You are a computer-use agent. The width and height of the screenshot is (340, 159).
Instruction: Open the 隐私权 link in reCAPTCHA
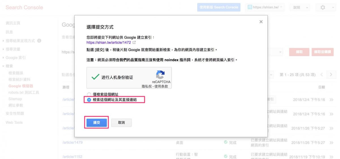(146, 86)
